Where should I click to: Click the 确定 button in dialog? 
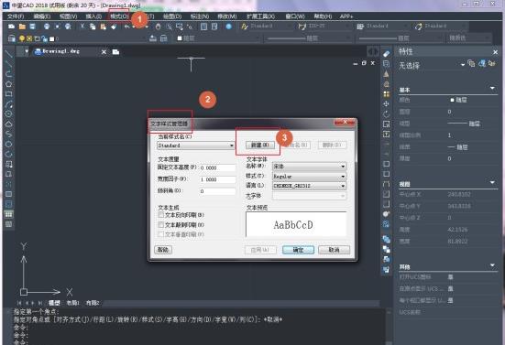(x=298, y=250)
